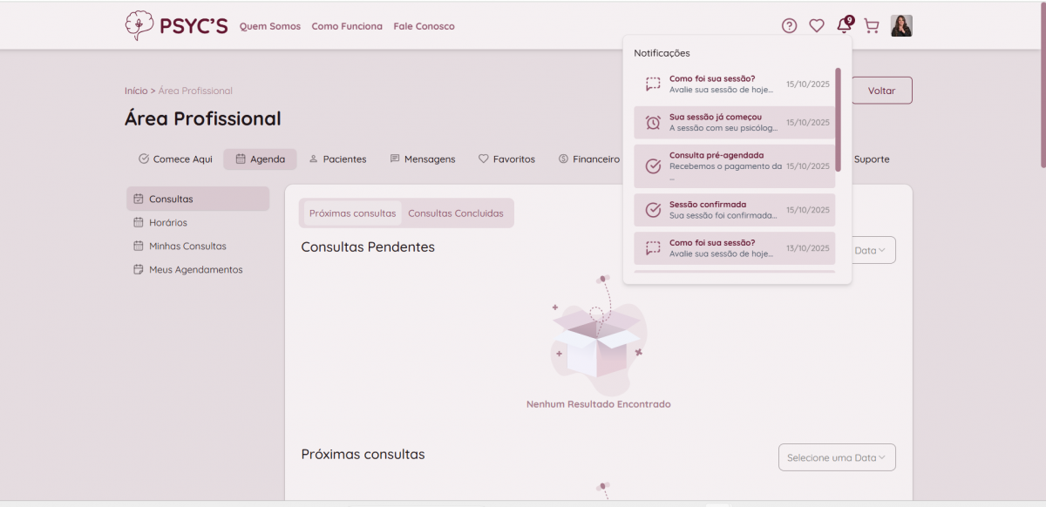This screenshot has width=1046, height=507.
Task: Open the shopping cart icon
Action: [x=871, y=26]
